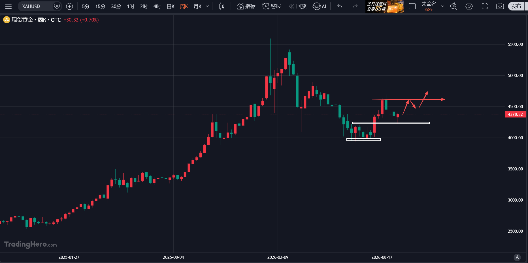This screenshot has width=528, height=263.
Task: Publish the chart with 发布
Action: [516, 6]
